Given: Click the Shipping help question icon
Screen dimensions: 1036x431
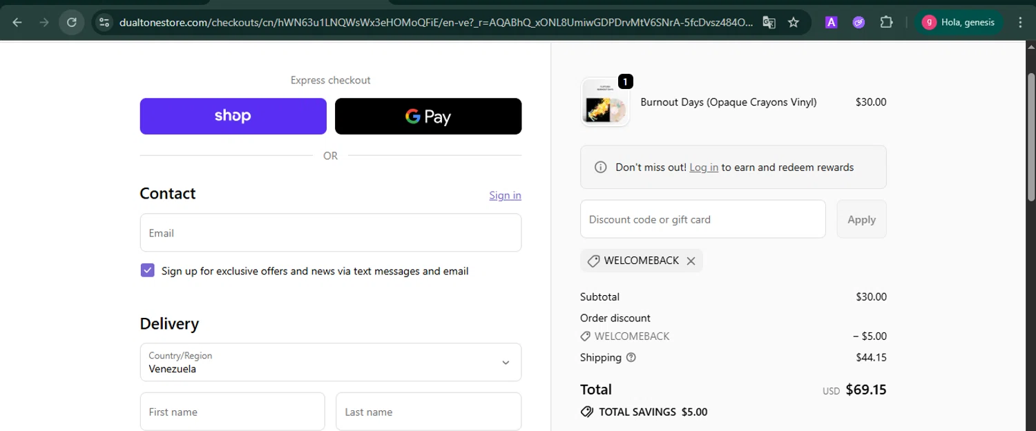Looking at the screenshot, I should tap(631, 357).
